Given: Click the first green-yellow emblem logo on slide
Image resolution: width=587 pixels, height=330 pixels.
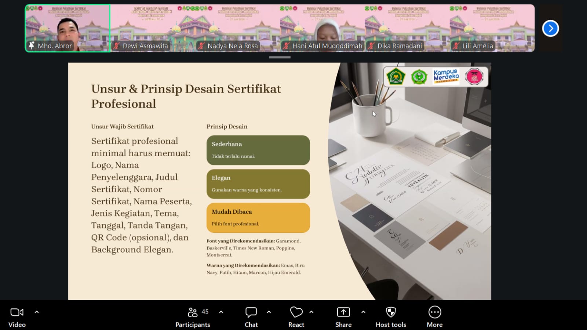Looking at the screenshot, I should tap(395, 76).
